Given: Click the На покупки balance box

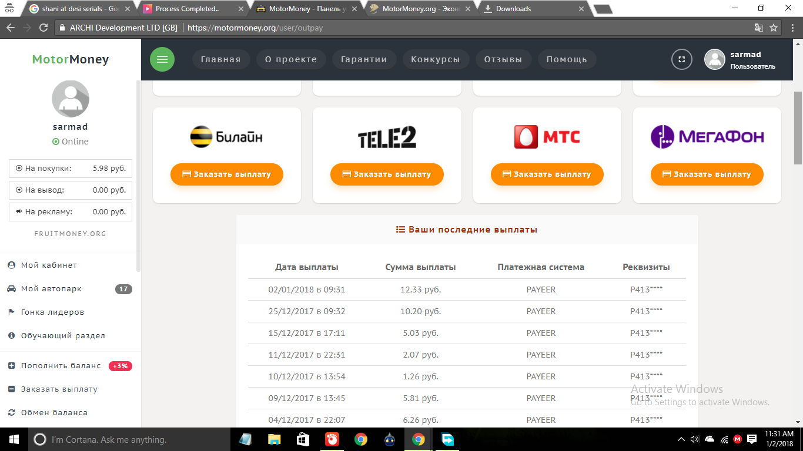Looking at the screenshot, I should 71,169.
